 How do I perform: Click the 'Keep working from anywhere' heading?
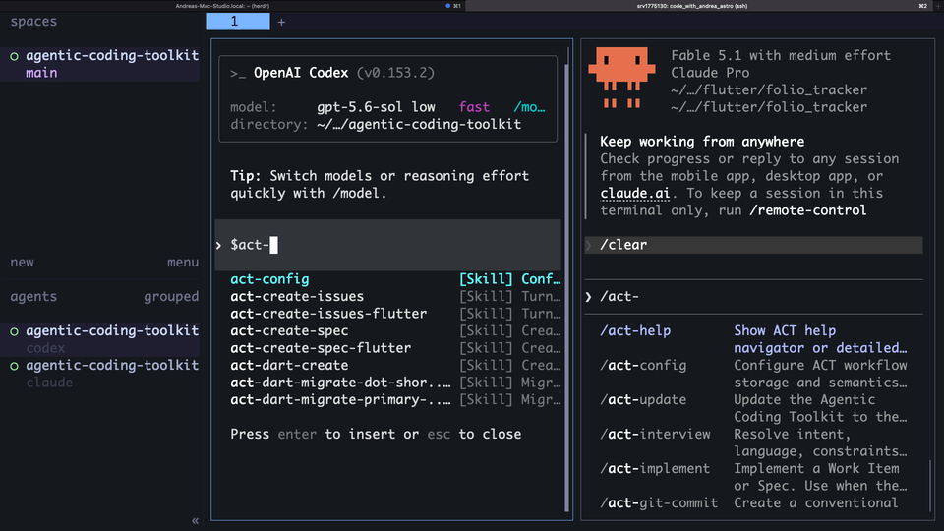tap(702, 142)
